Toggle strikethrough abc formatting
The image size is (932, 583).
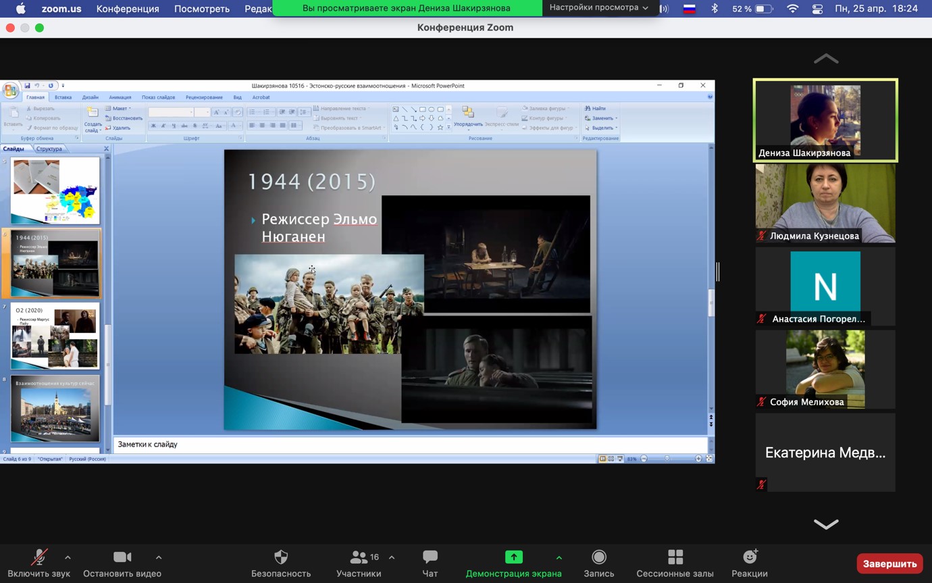pos(184,126)
